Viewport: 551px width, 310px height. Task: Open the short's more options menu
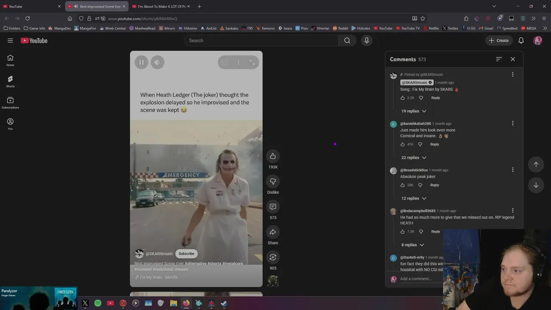click(238, 62)
